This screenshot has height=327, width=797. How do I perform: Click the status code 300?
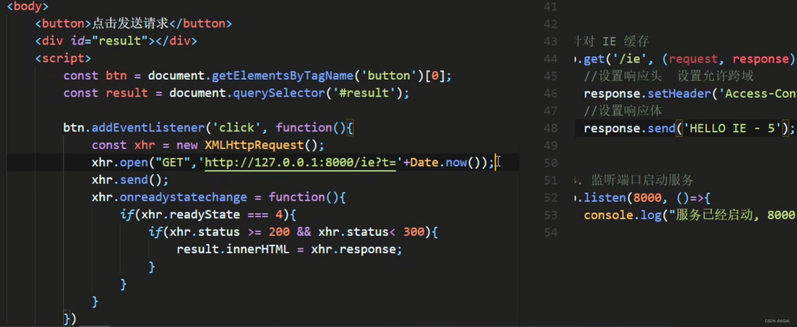coord(414,232)
